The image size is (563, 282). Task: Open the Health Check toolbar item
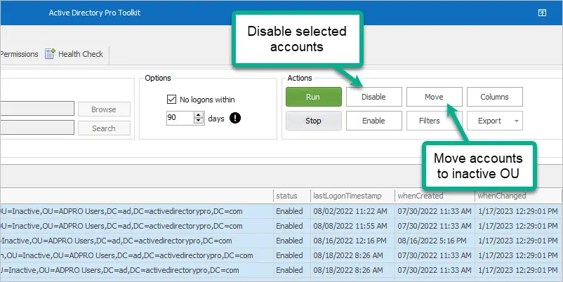click(74, 54)
